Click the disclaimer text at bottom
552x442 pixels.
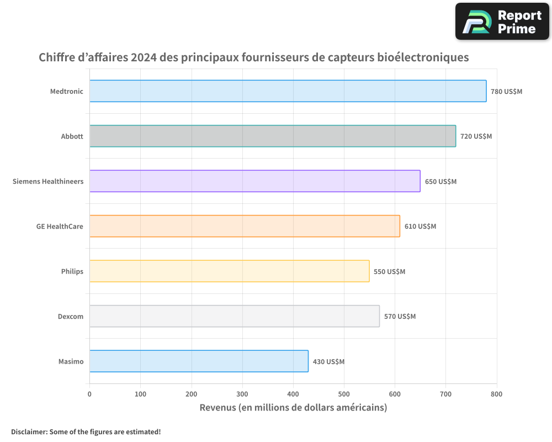[x=86, y=432]
